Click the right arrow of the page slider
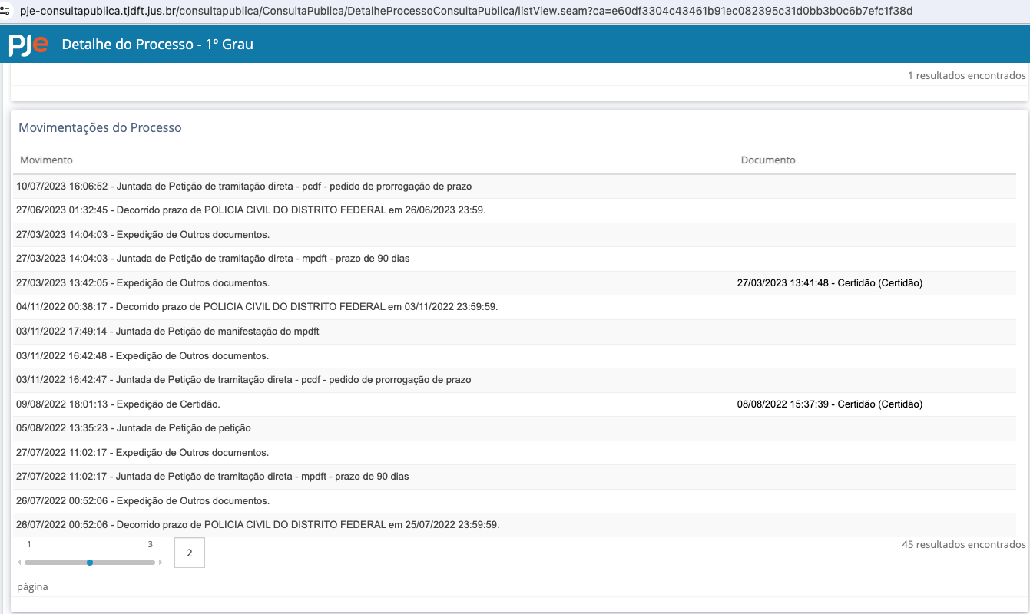Image resolution: width=1030 pixels, height=614 pixels. (161, 563)
